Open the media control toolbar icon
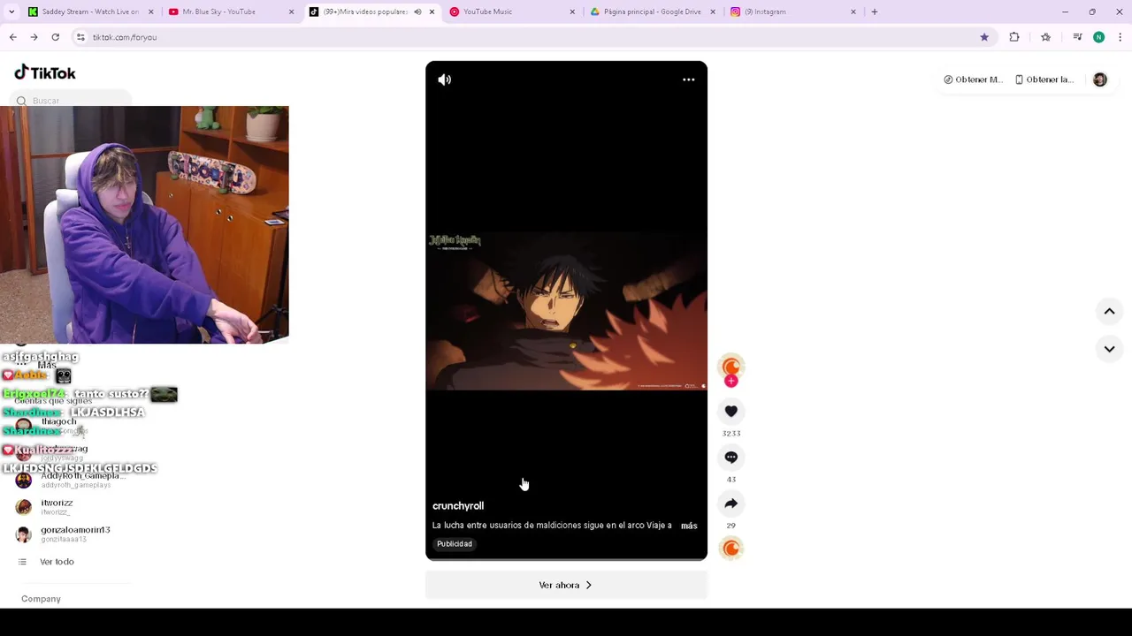 [x=1077, y=37]
